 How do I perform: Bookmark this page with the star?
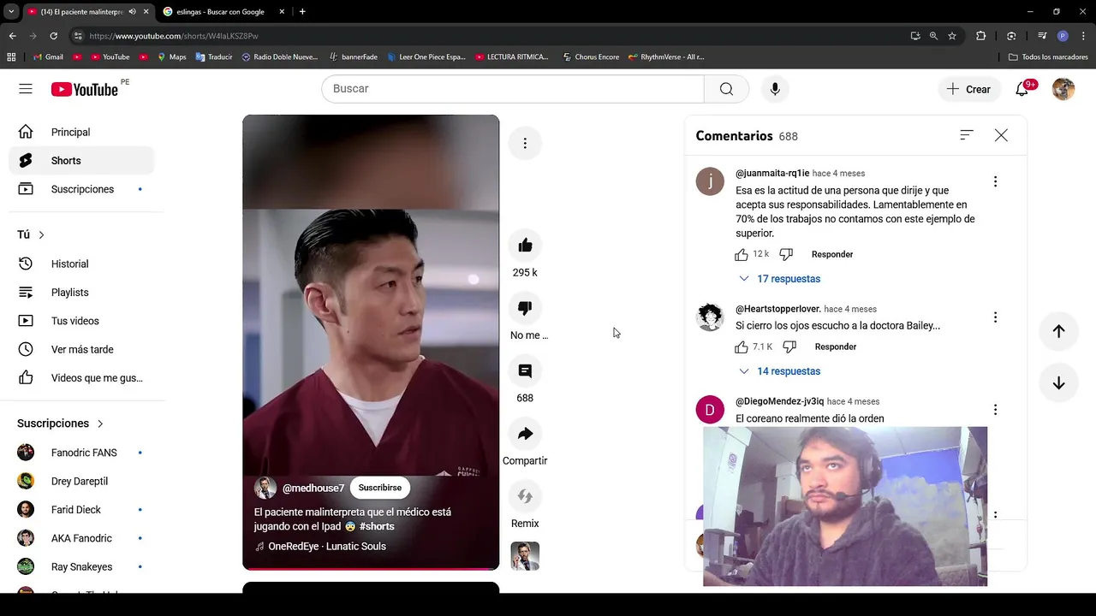952,36
